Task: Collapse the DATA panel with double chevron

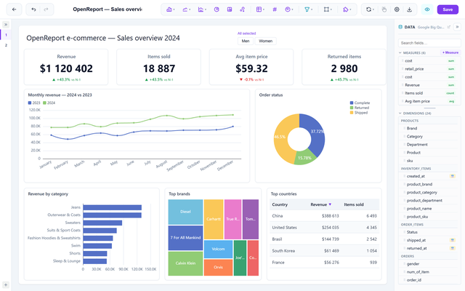Action: tap(457, 27)
